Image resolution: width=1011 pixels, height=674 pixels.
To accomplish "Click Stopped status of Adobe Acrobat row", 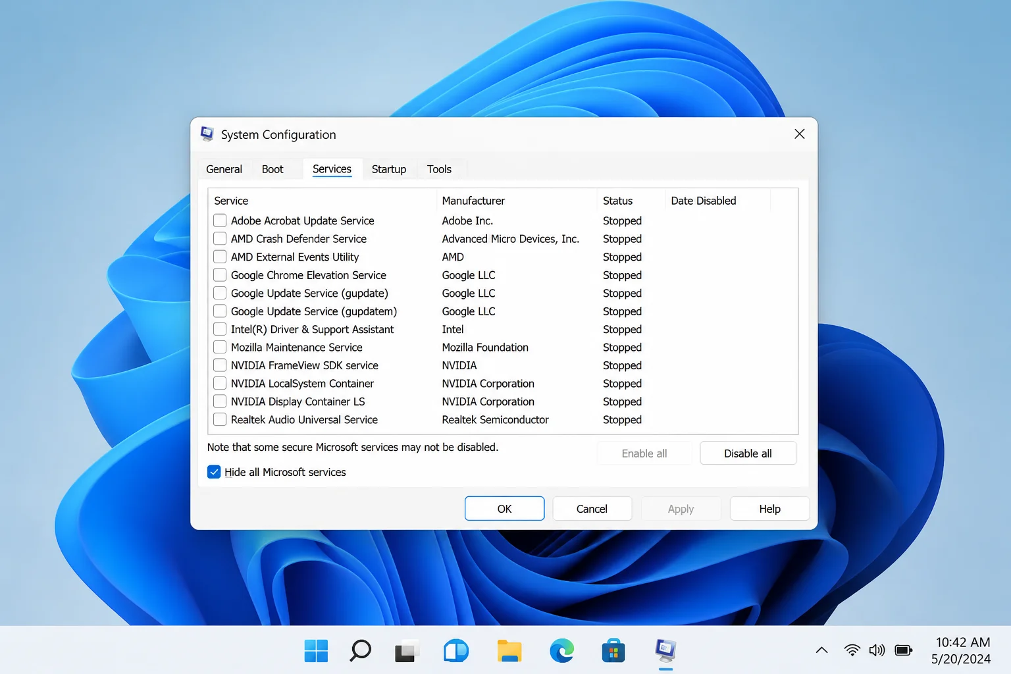I will pyautogui.click(x=622, y=220).
